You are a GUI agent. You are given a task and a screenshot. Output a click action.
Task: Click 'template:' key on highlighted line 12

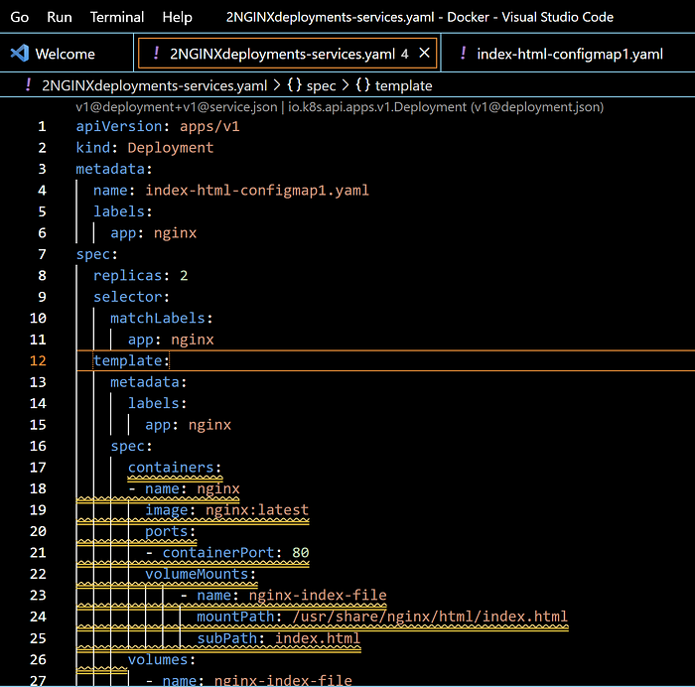(131, 360)
